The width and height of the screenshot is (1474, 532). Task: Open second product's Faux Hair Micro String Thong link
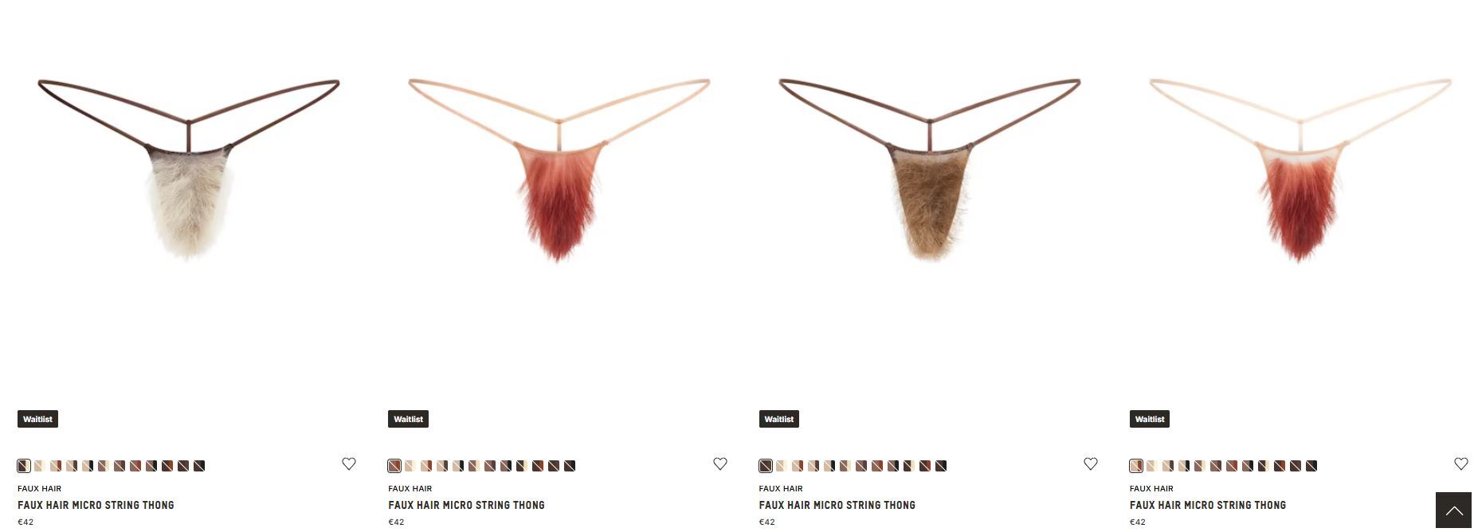pyautogui.click(x=466, y=505)
